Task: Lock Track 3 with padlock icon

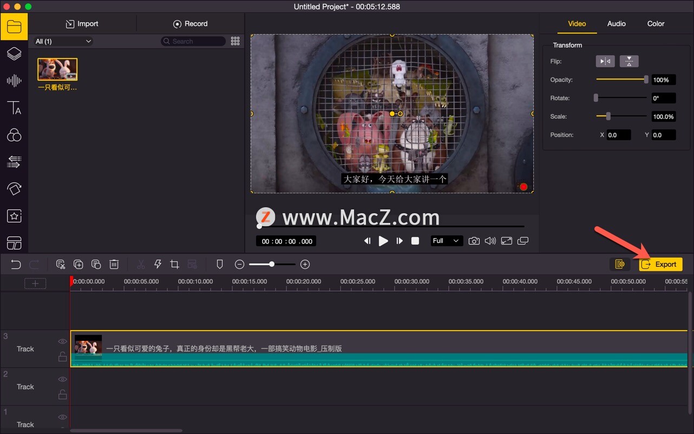Action: [63, 357]
